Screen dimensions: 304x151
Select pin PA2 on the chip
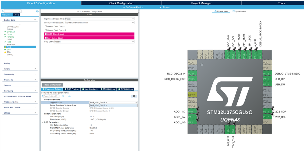(x=192, y=122)
